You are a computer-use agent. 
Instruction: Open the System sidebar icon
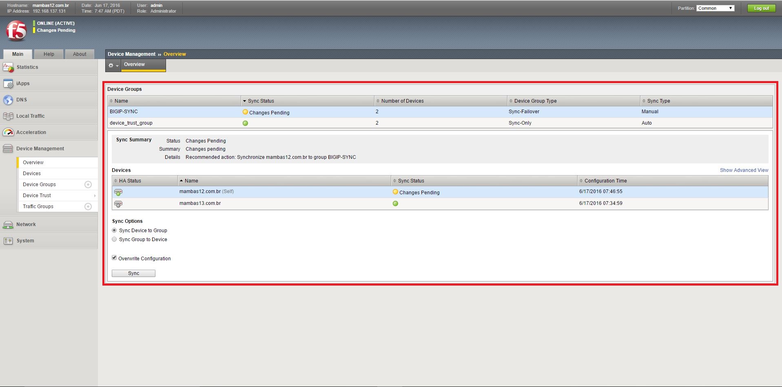[8, 241]
